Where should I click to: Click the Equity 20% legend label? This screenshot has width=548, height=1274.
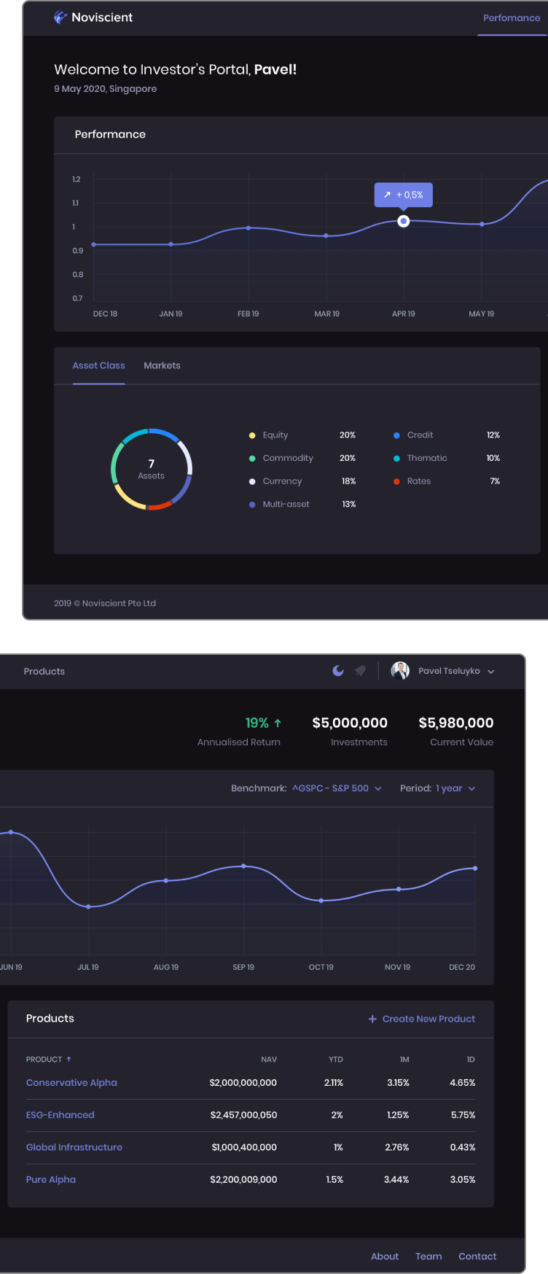coord(275,435)
